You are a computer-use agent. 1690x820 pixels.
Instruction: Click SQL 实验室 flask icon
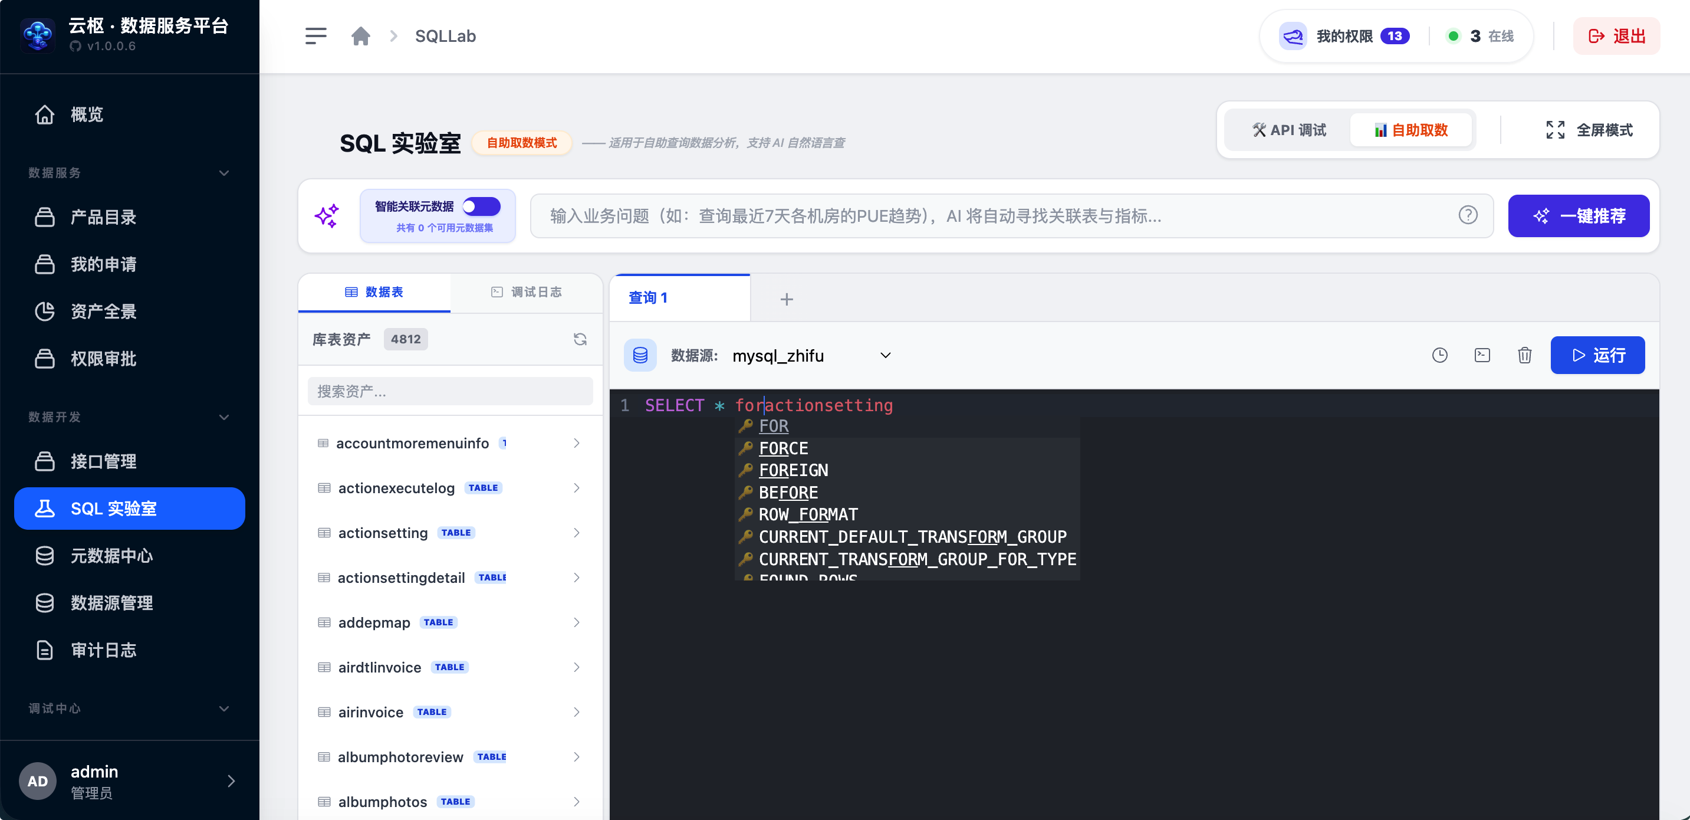[45, 508]
